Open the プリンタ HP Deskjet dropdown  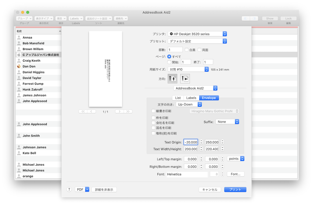point(197,34)
